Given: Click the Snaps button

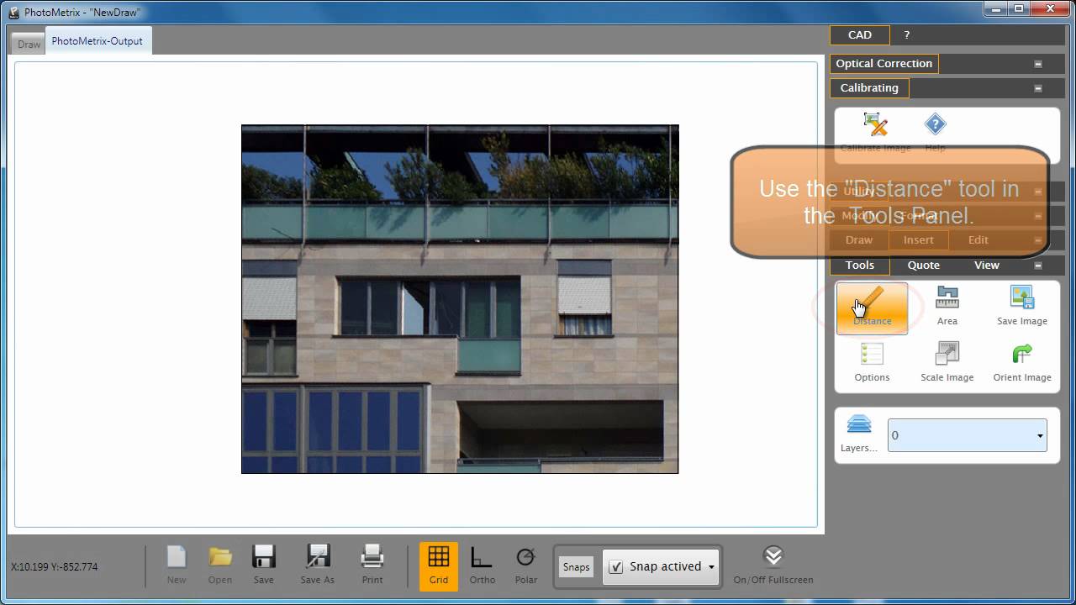Looking at the screenshot, I should pyautogui.click(x=576, y=567).
